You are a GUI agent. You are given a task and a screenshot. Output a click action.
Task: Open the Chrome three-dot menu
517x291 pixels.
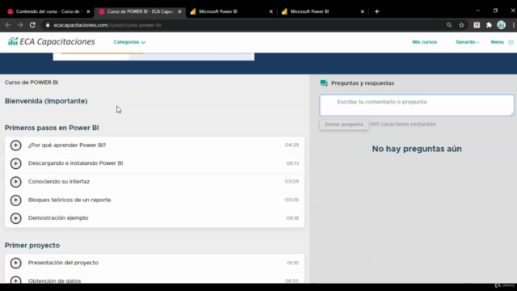[x=514, y=25]
